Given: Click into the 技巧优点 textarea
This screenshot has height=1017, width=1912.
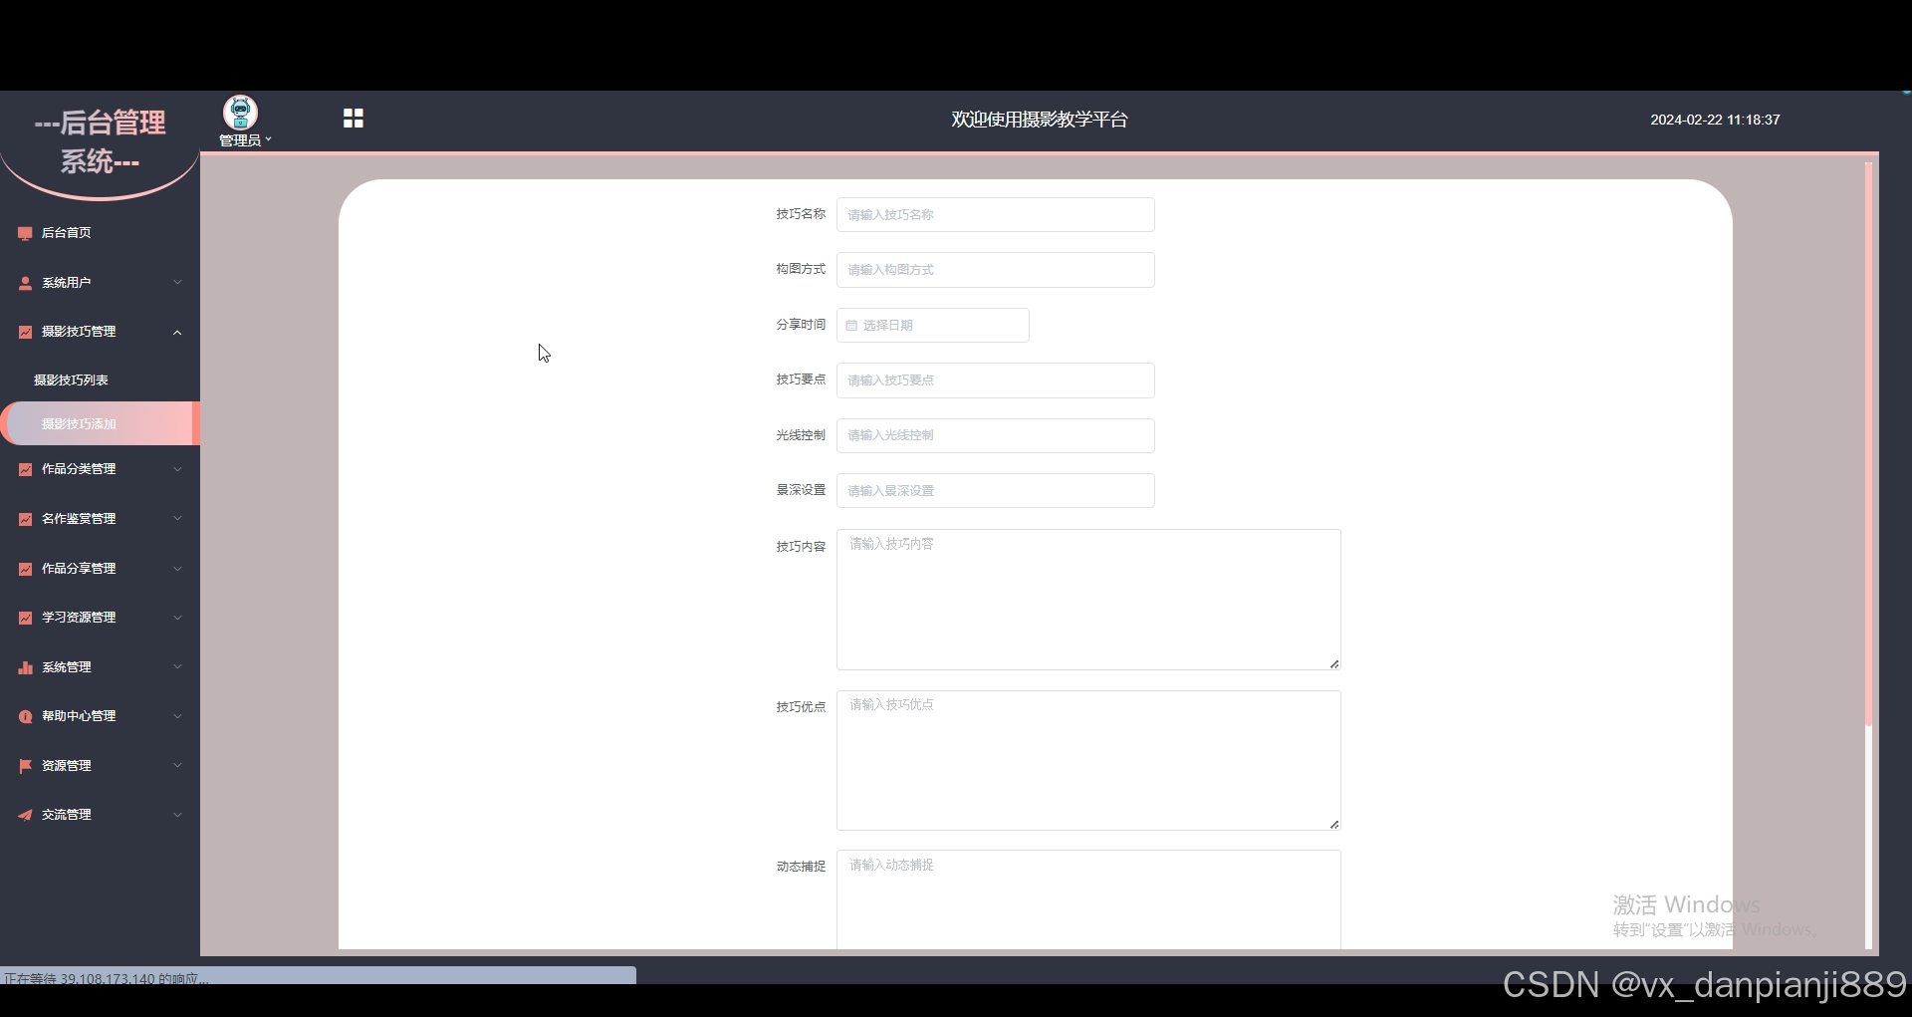Looking at the screenshot, I should (1088, 760).
